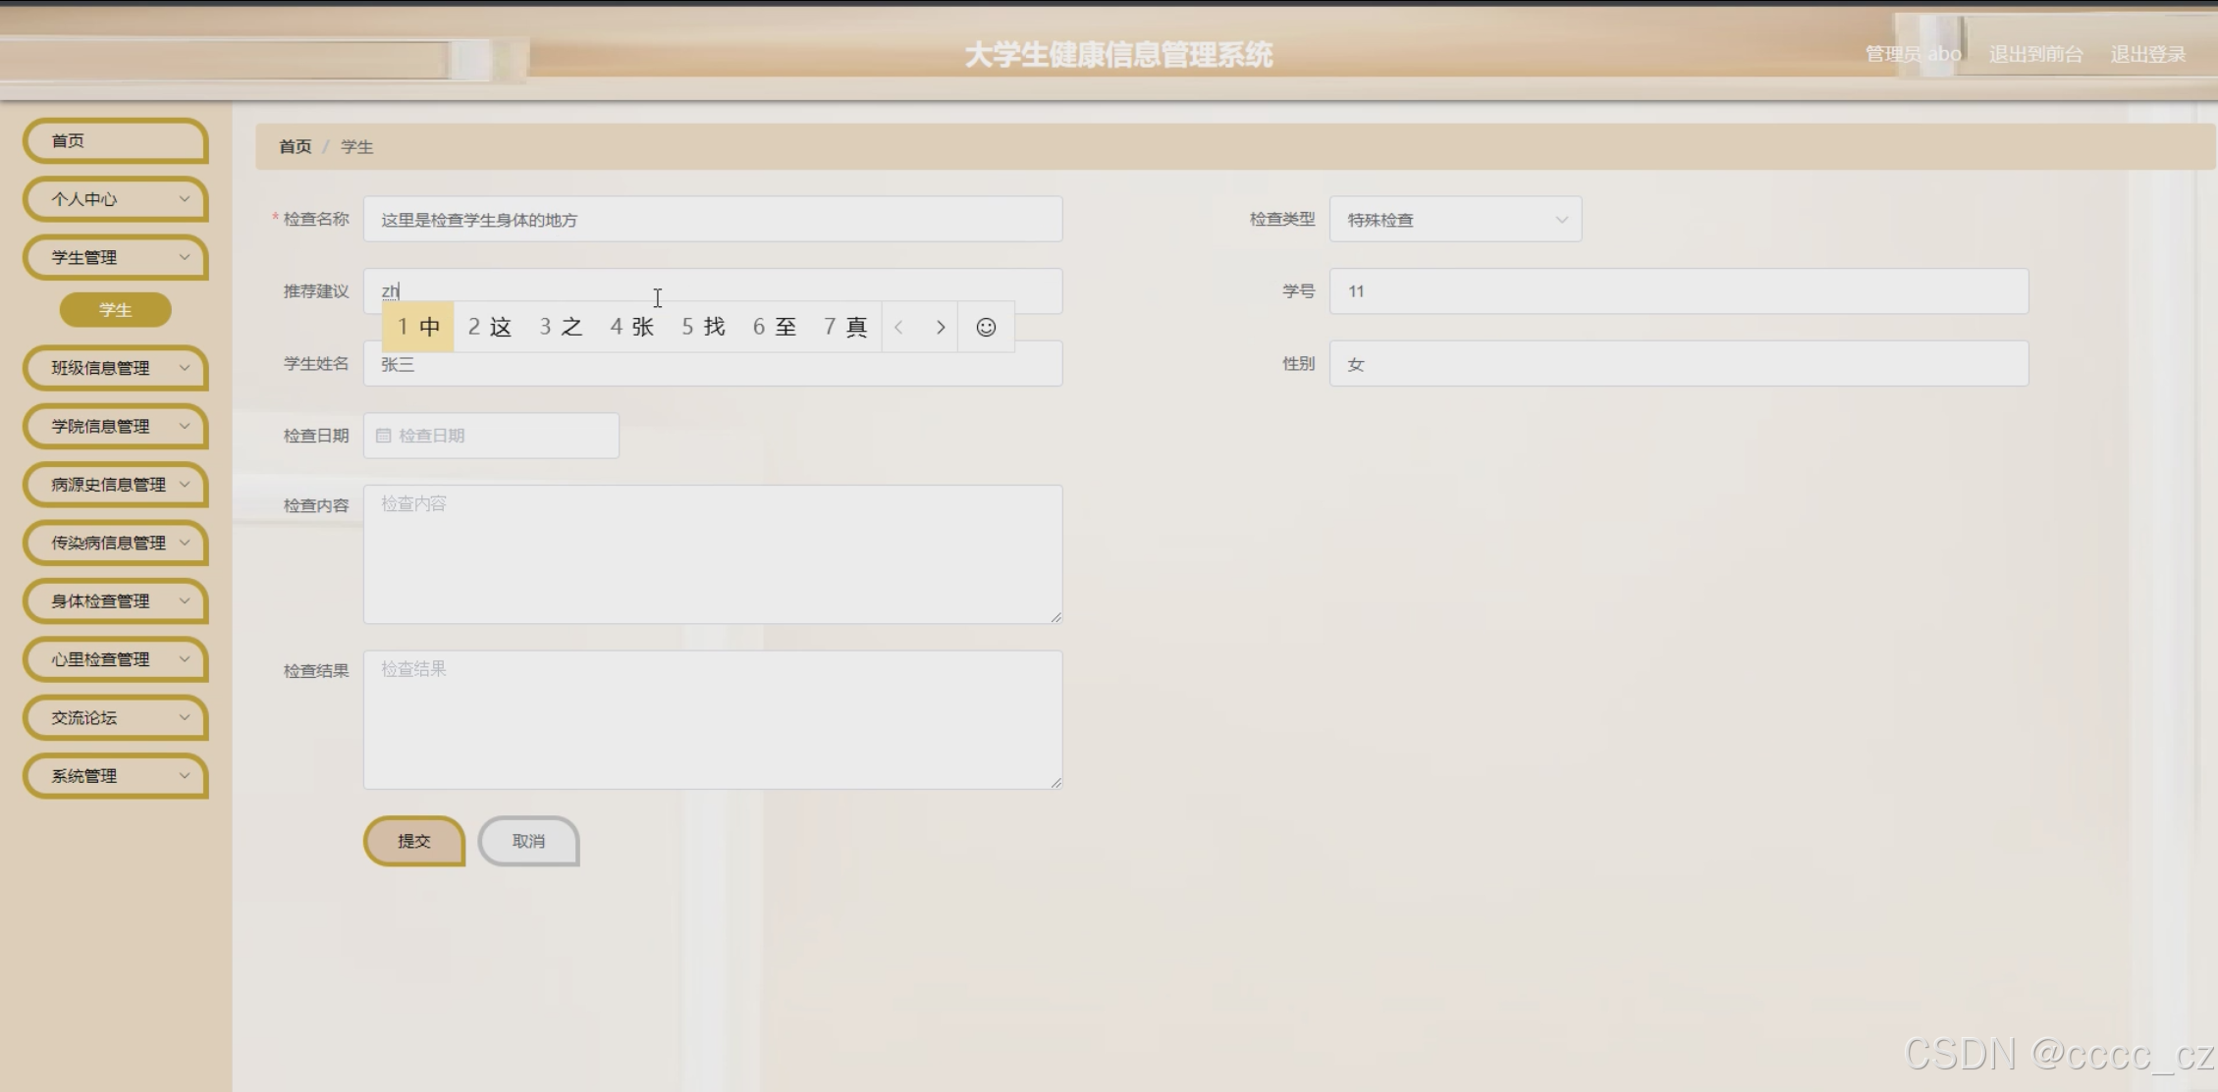Collapse the 学生管理 sidebar menu
The width and height of the screenshot is (2218, 1092).
pyautogui.click(x=115, y=257)
